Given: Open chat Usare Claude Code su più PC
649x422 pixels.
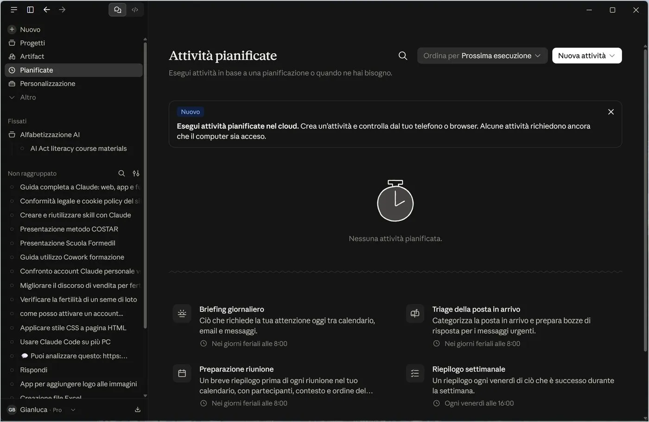Looking at the screenshot, I should [x=74, y=341].
